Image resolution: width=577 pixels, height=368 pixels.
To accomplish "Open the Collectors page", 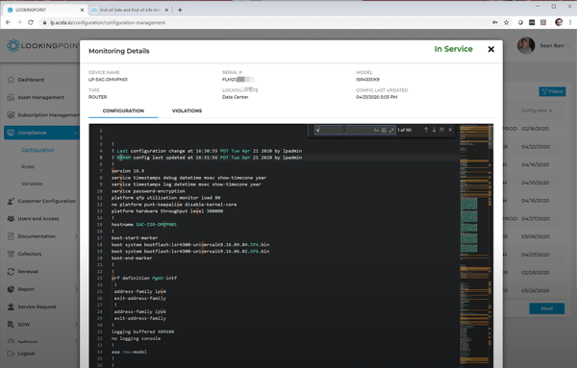I will tap(30, 254).
